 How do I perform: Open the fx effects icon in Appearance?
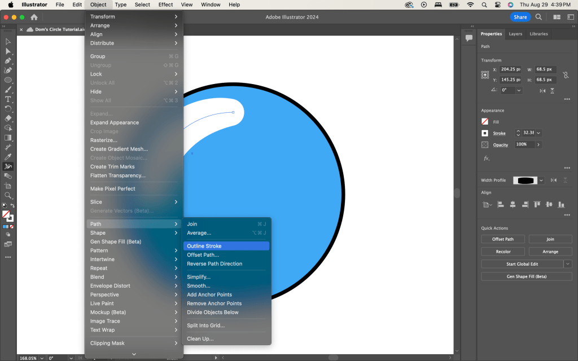coord(485,159)
